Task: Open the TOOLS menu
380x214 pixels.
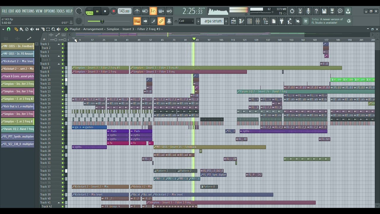Action: coord(60,11)
